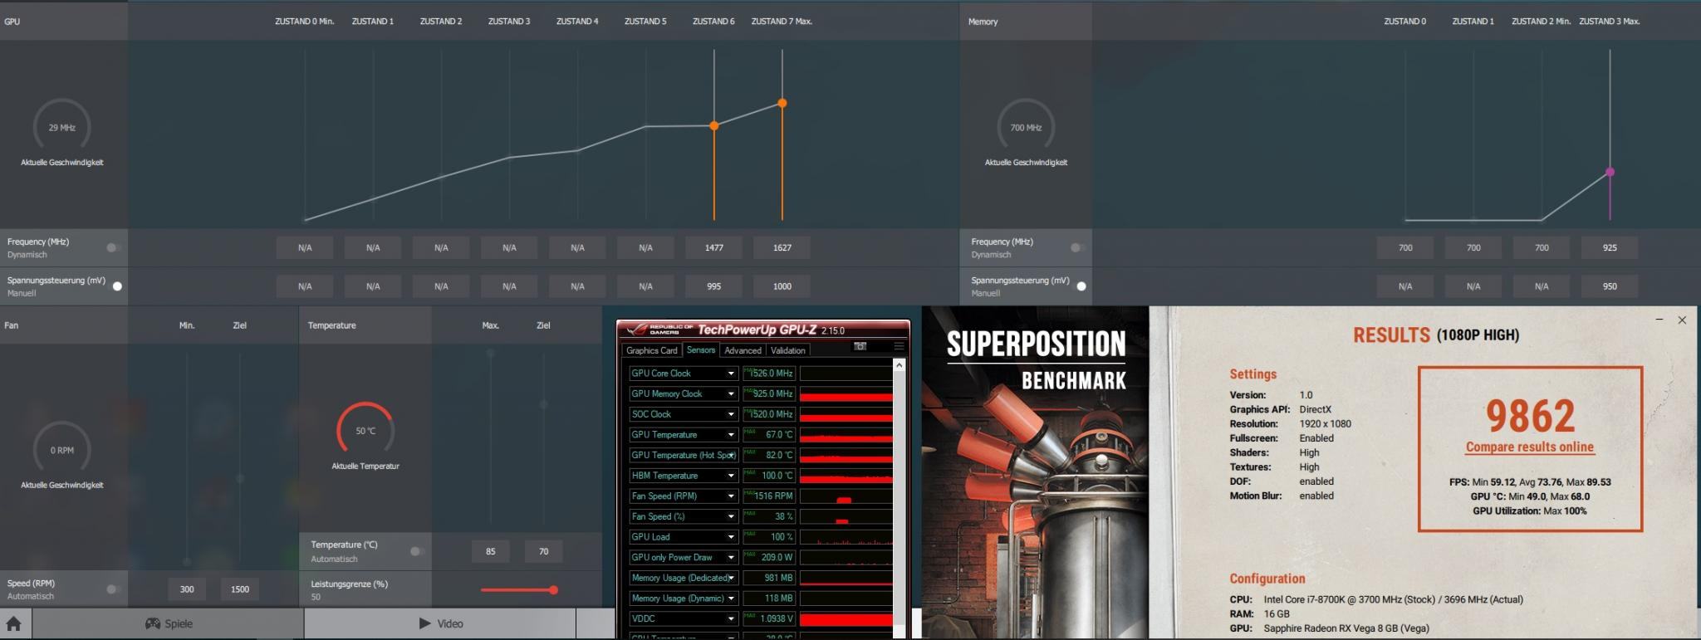
Task: Open GPU Load sensor dropdown
Action: tap(731, 537)
